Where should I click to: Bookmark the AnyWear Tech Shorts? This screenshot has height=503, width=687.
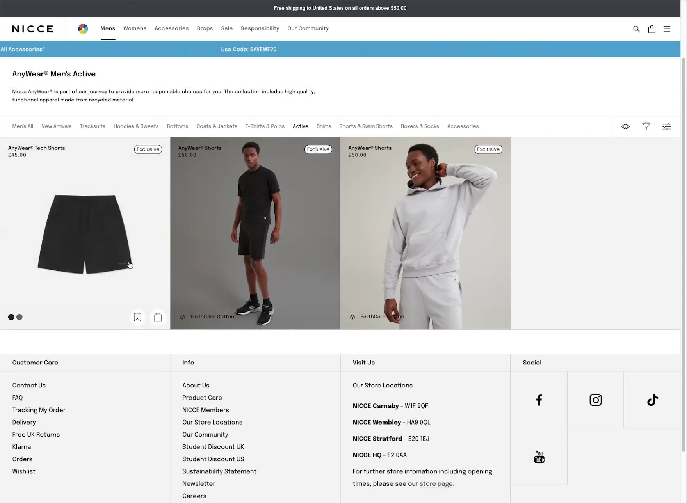[137, 317]
